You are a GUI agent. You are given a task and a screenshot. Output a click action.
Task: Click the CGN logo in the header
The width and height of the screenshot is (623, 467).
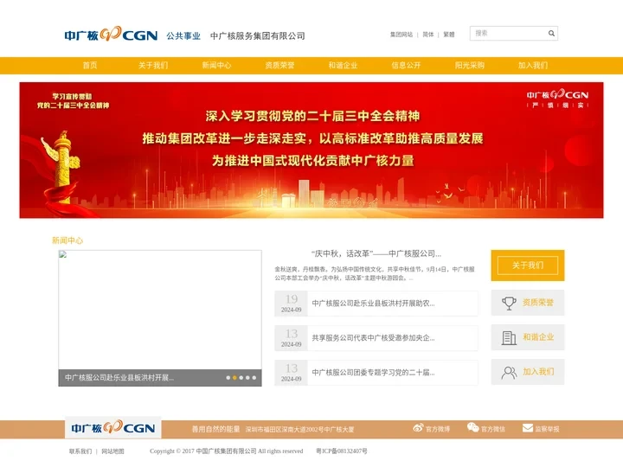pyautogui.click(x=111, y=35)
